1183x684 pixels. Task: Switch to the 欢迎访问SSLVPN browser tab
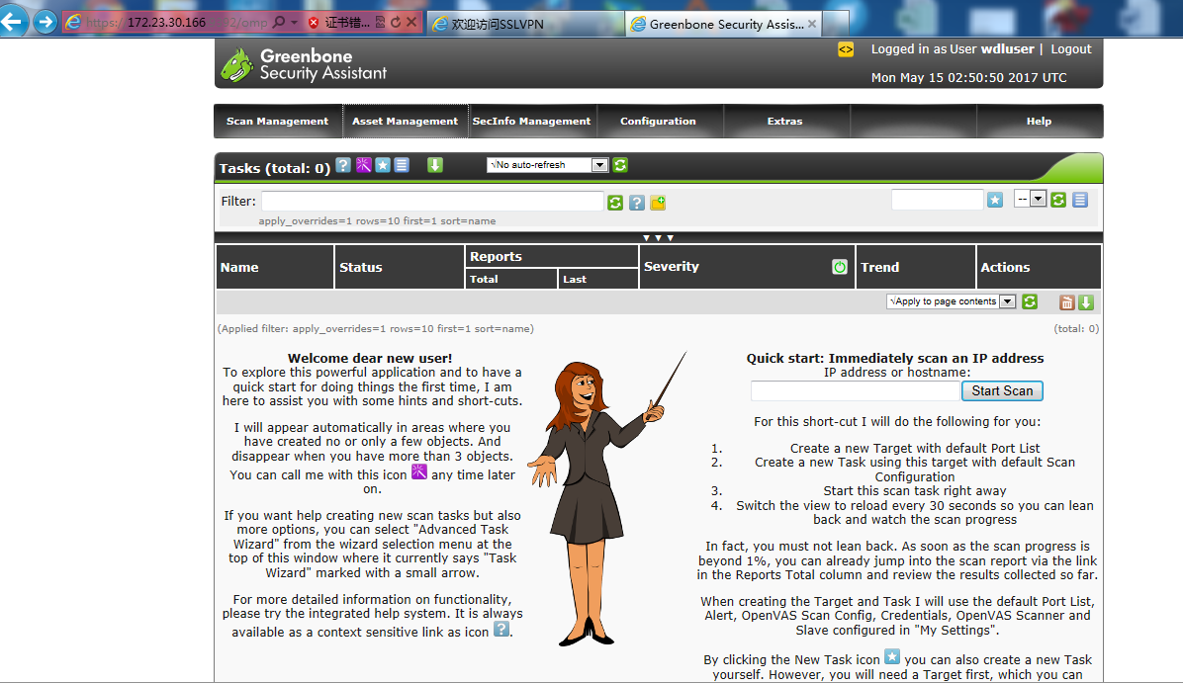click(524, 24)
